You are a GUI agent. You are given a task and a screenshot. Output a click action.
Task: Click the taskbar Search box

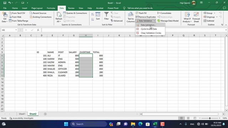click(x=89, y=124)
